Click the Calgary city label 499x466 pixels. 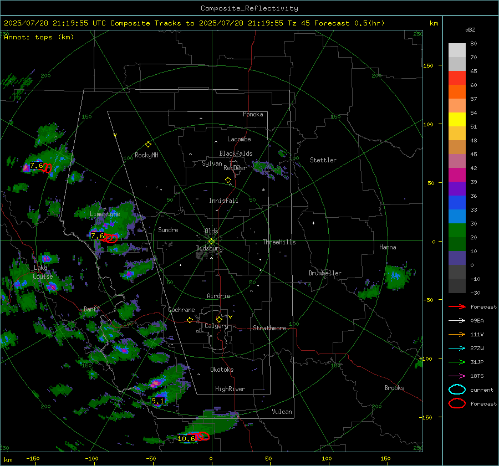click(216, 326)
